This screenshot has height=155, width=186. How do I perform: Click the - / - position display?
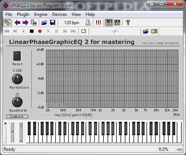point(115,31)
